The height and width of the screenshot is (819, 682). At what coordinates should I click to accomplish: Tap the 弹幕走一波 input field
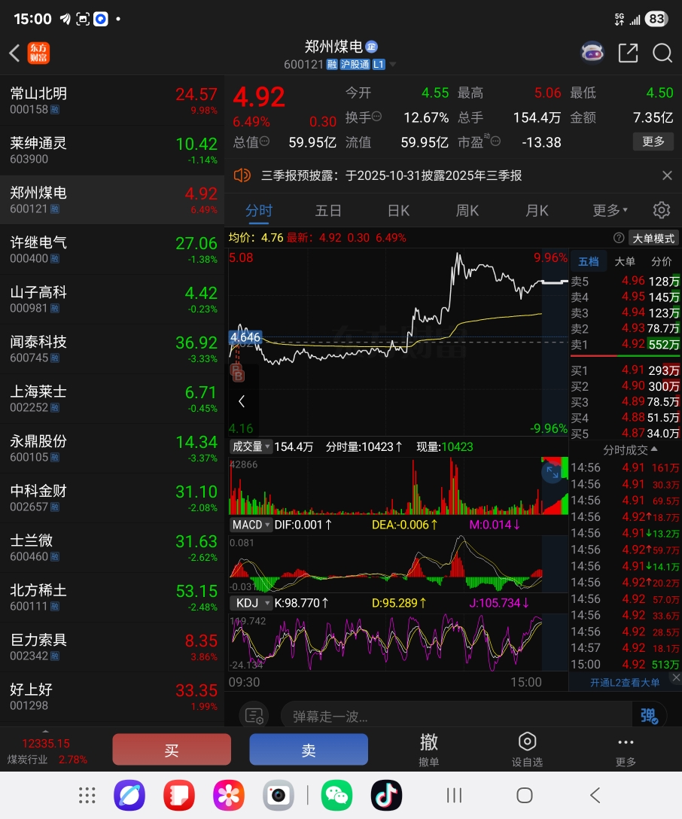(457, 716)
